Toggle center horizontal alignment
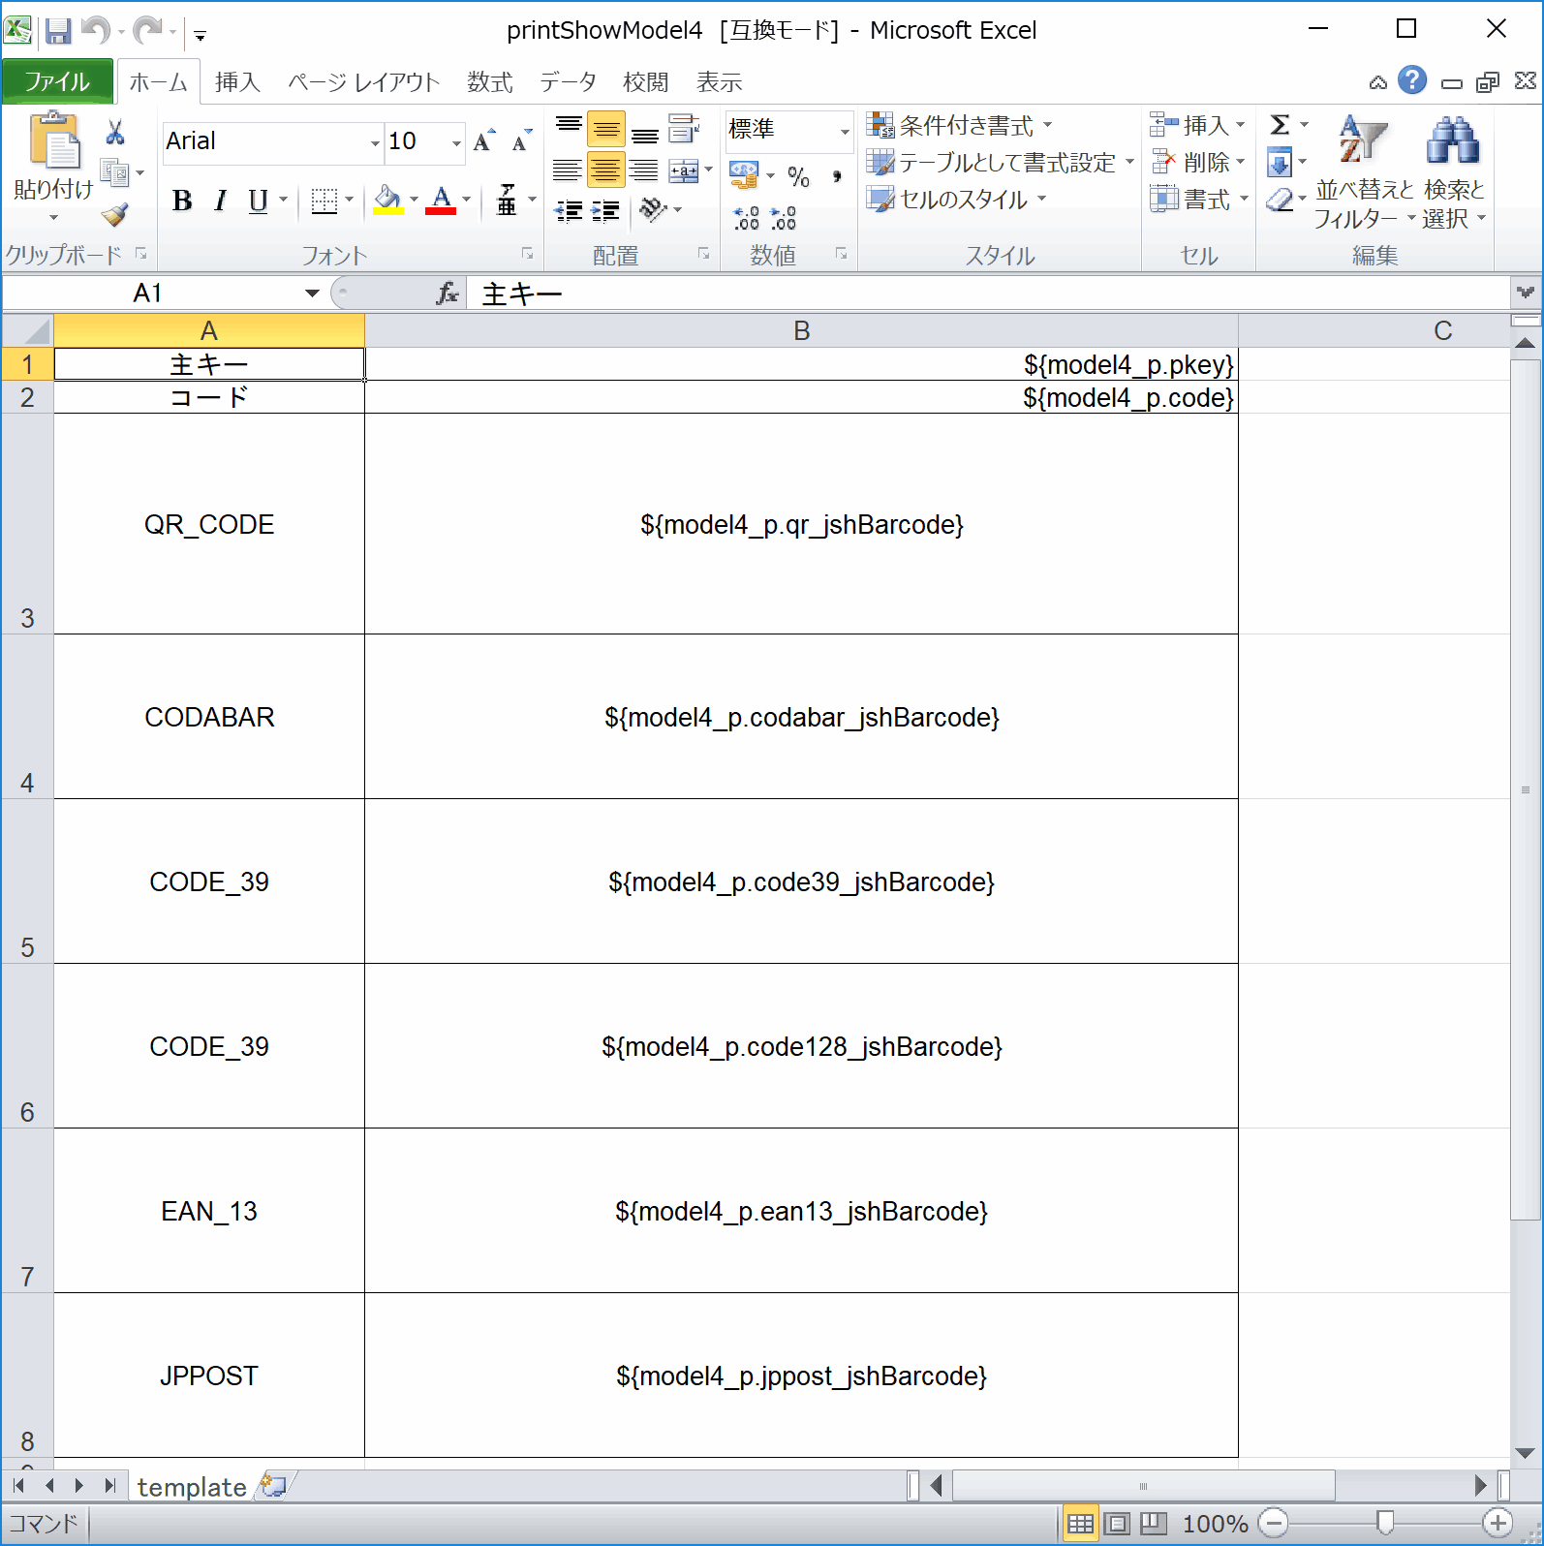Screen dimensions: 1544x1546 point(606,170)
